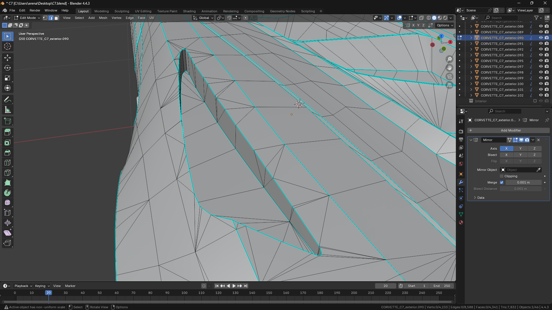Expand CORVETTE_C7_exterior.092 in outliner

coord(471,49)
